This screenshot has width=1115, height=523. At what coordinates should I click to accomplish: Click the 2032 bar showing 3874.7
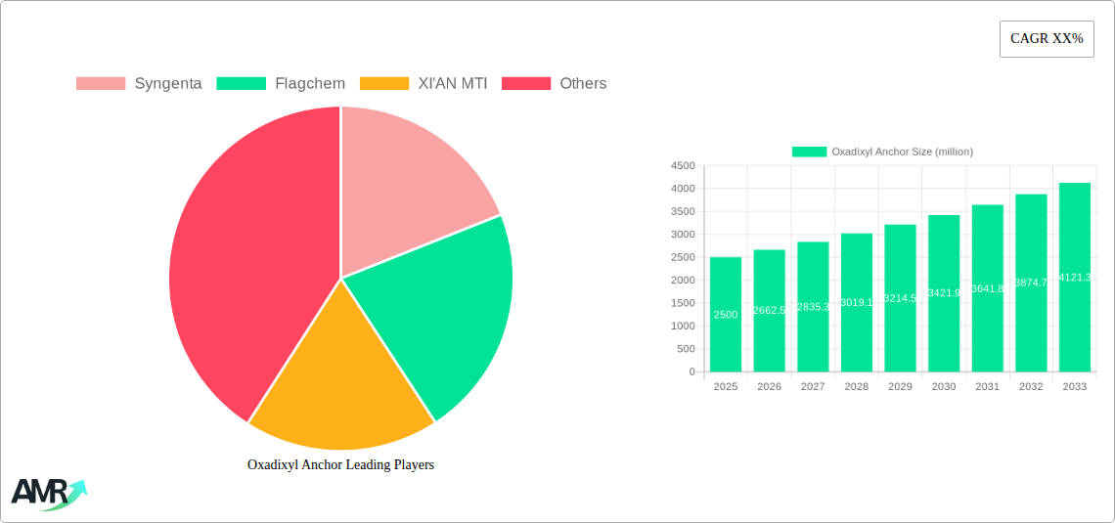coord(1031,283)
